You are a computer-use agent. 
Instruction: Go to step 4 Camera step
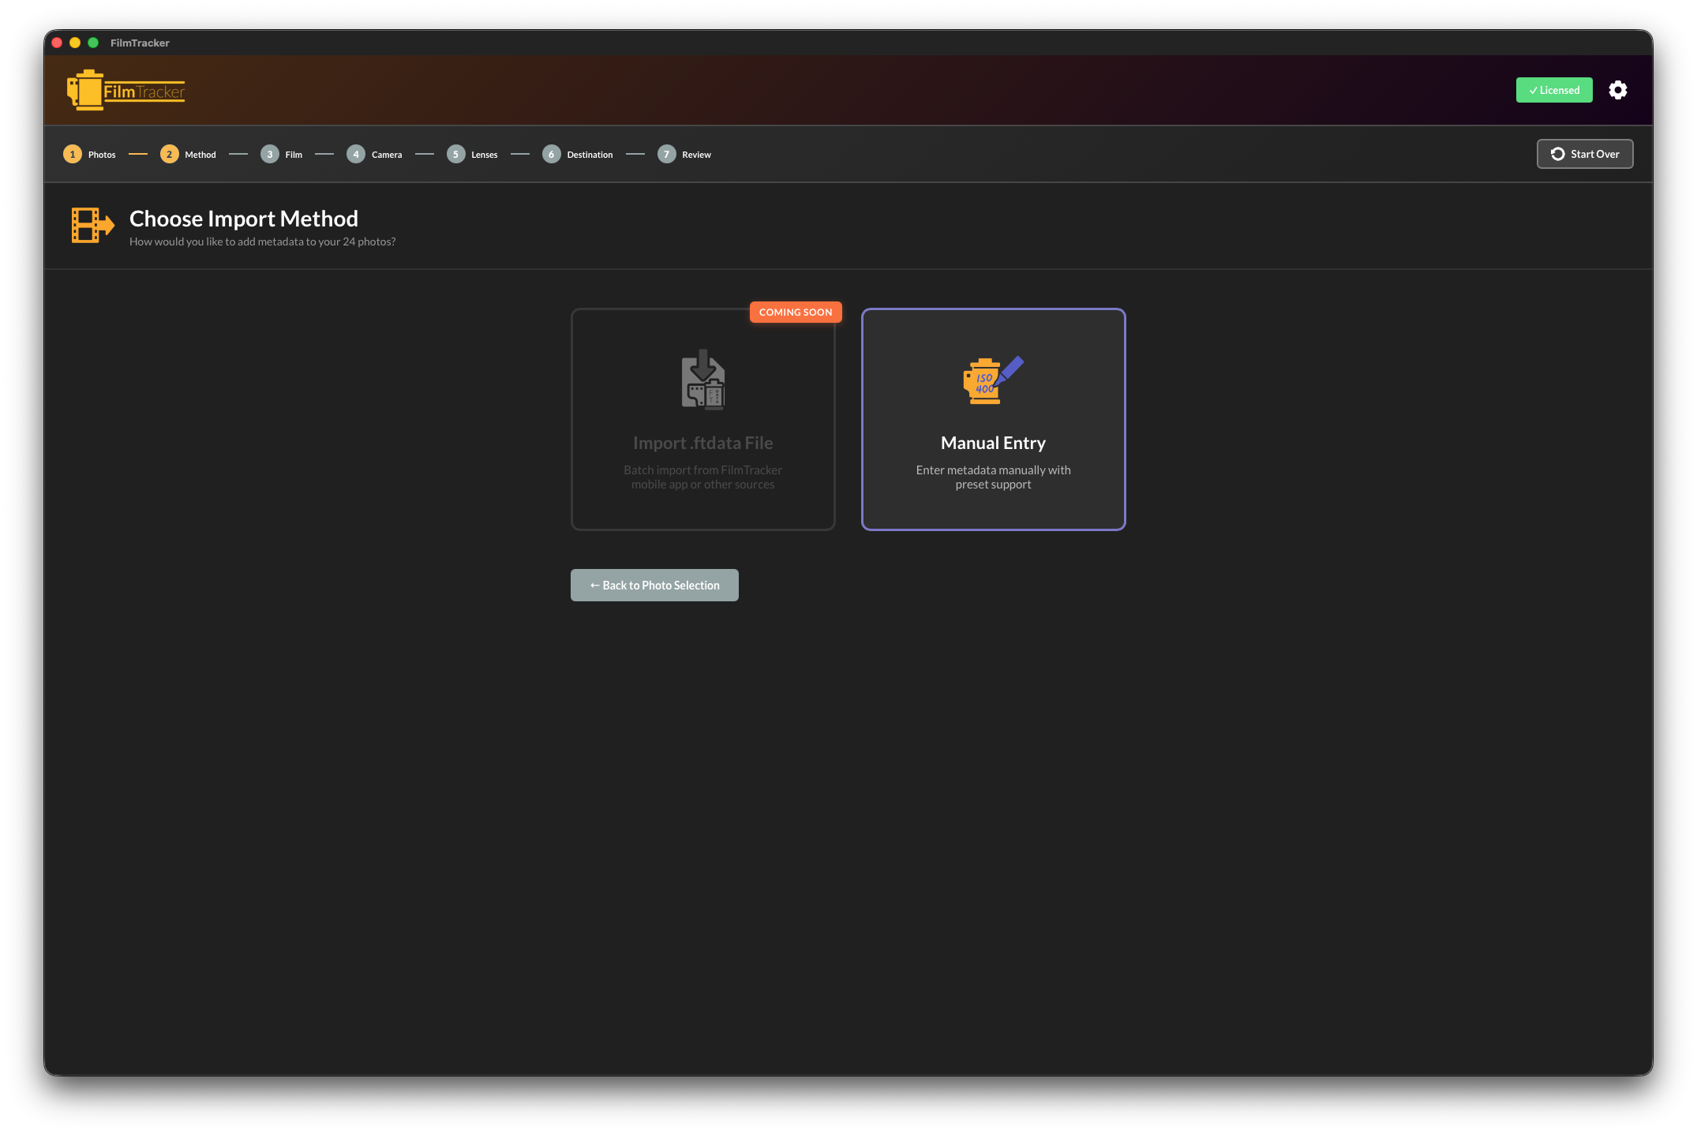356,154
